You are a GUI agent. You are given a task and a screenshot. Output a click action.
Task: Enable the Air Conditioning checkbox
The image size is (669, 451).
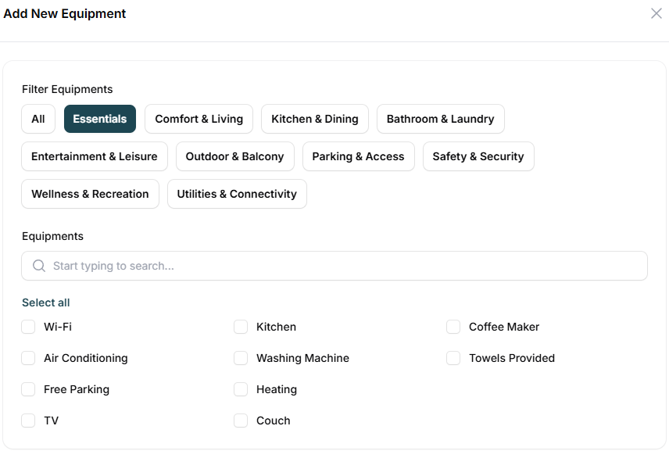click(x=28, y=358)
